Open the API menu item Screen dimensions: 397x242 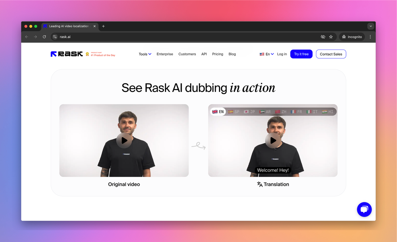[x=204, y=54]
